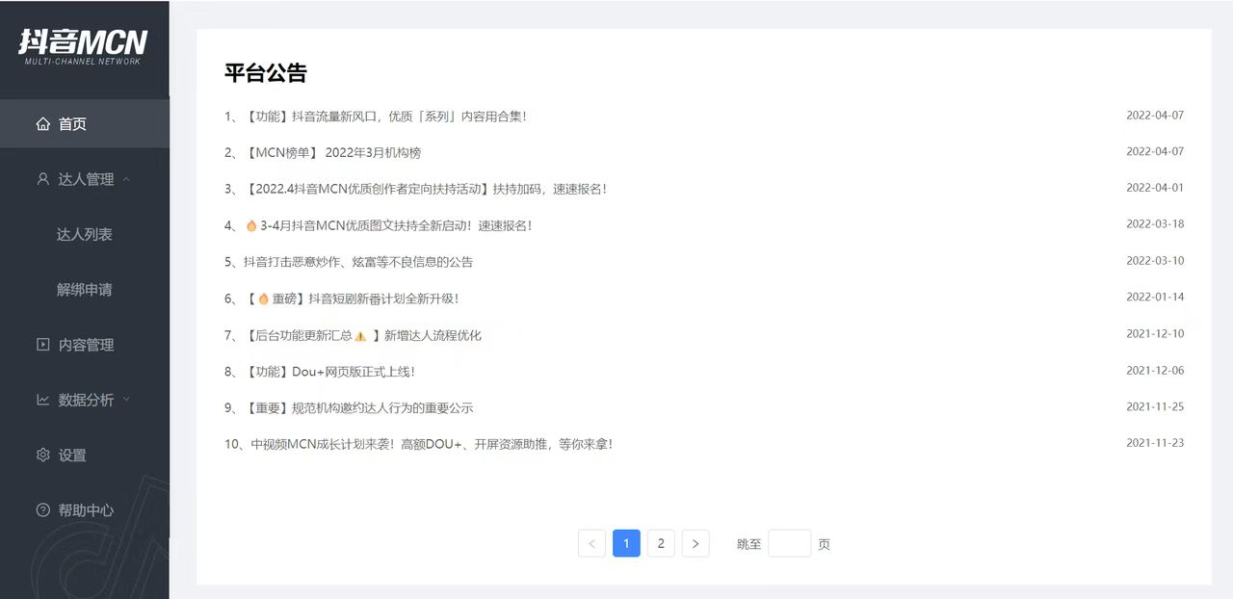This screenshot has width=1233, height=599.
Task: Click date 2022-03-10
Action: (x=1155, y=261)
